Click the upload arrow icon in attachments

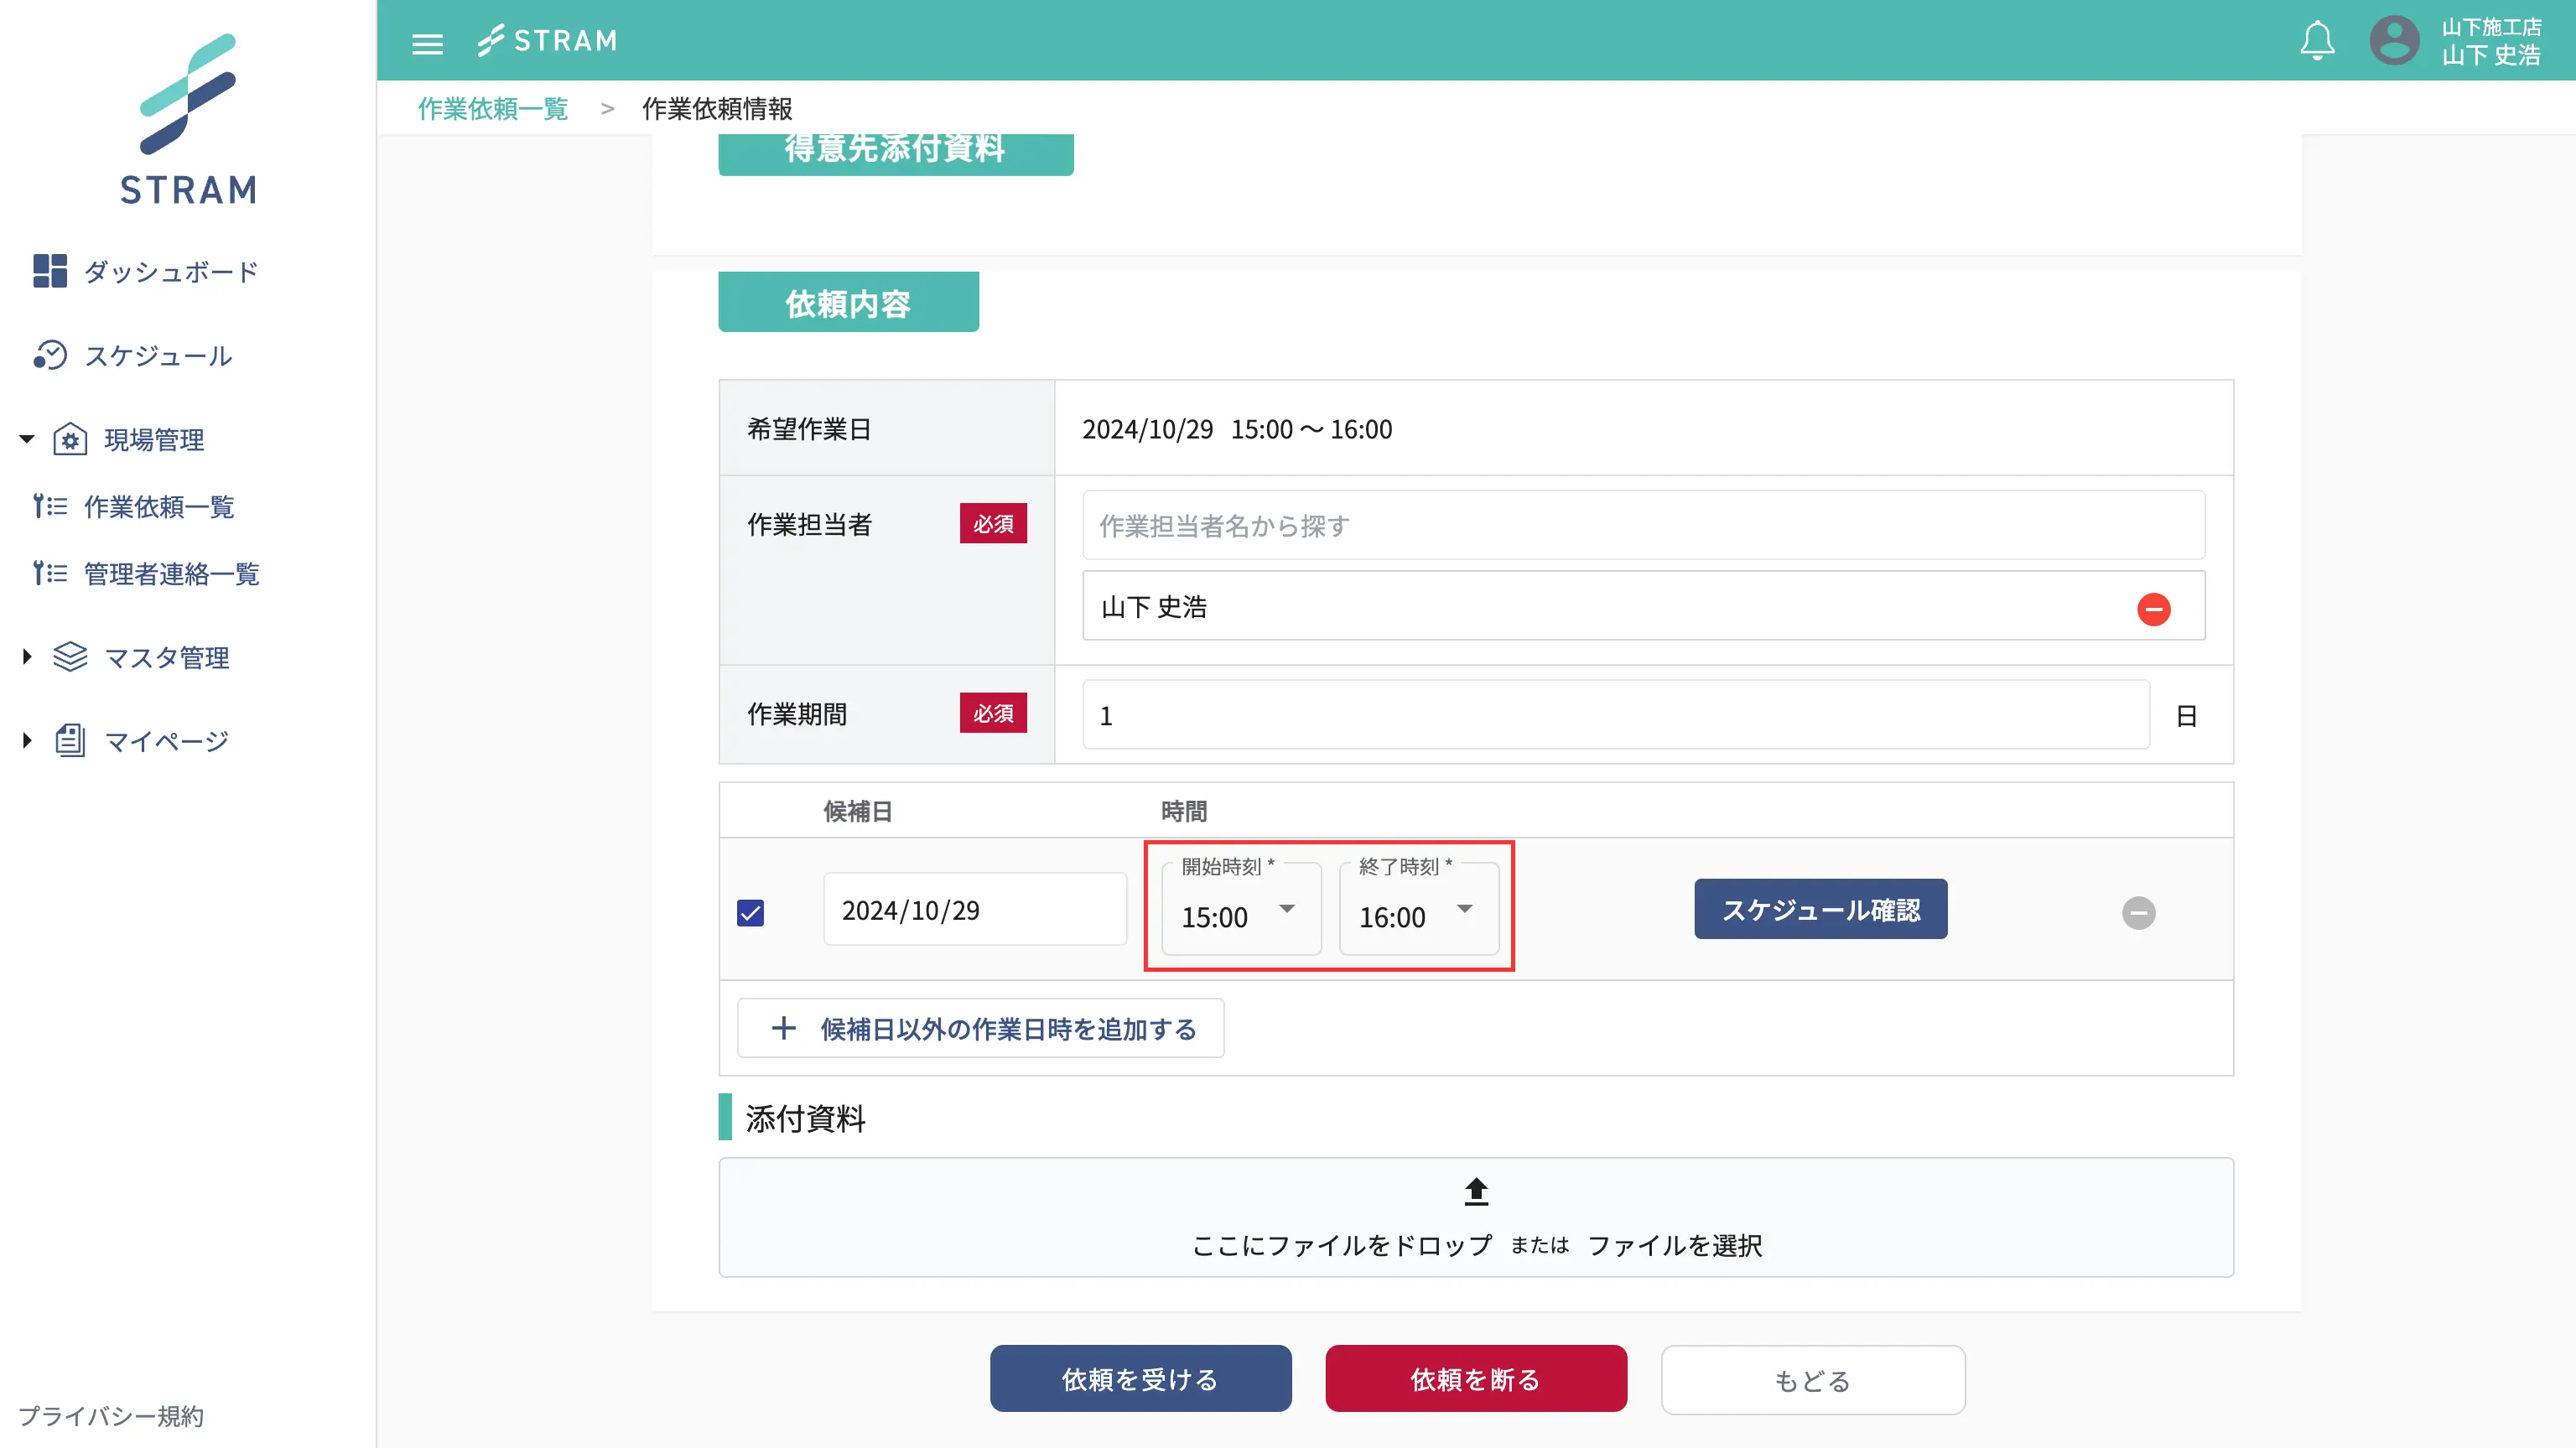point(1476,1191)
